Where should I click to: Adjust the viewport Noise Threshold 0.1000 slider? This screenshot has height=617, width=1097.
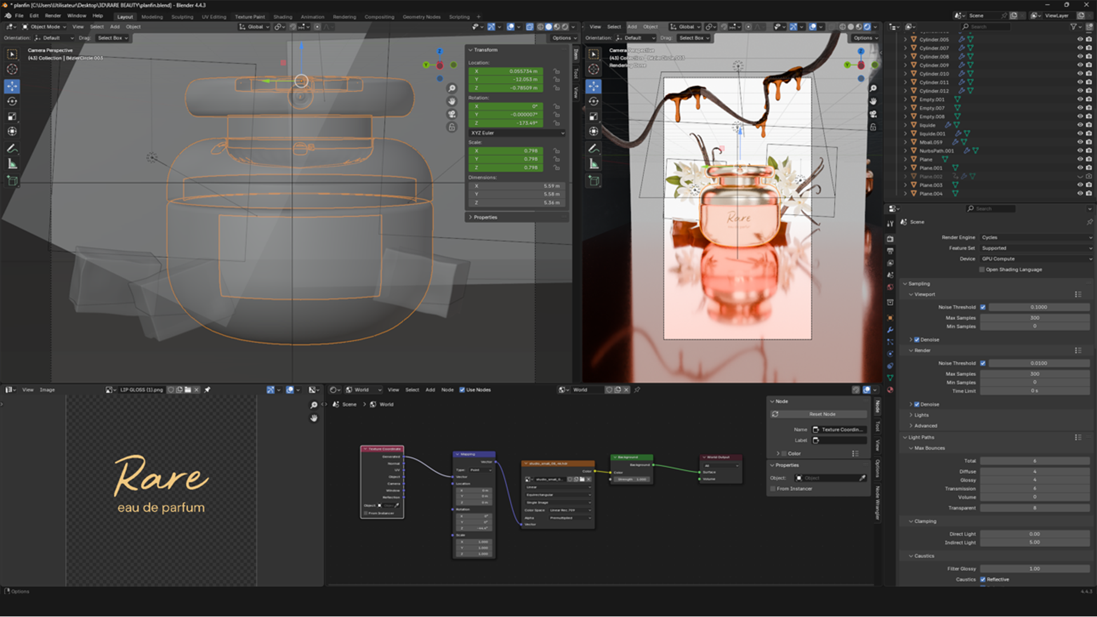(x=1038, y=307)
